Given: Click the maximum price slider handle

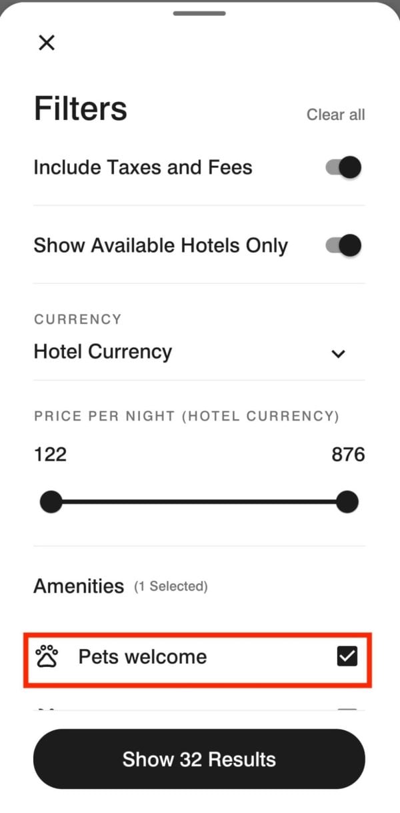Looking at the screenshot, I should coord(347,502).
